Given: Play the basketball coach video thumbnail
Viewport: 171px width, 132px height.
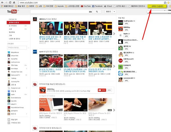Looking at the screenshot, I should 51,61.
